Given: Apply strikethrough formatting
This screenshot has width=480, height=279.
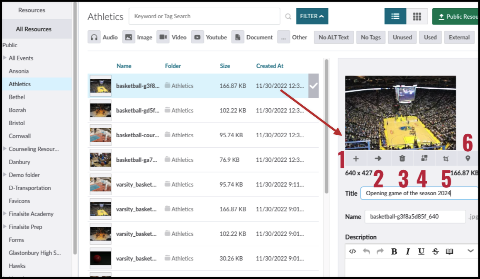Looking at the screenshot, I should (435, 251).
